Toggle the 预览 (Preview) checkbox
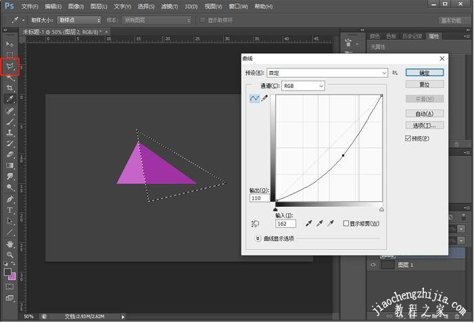The width and height of the screenshot is (474, 323). click(x=408, y=138)
